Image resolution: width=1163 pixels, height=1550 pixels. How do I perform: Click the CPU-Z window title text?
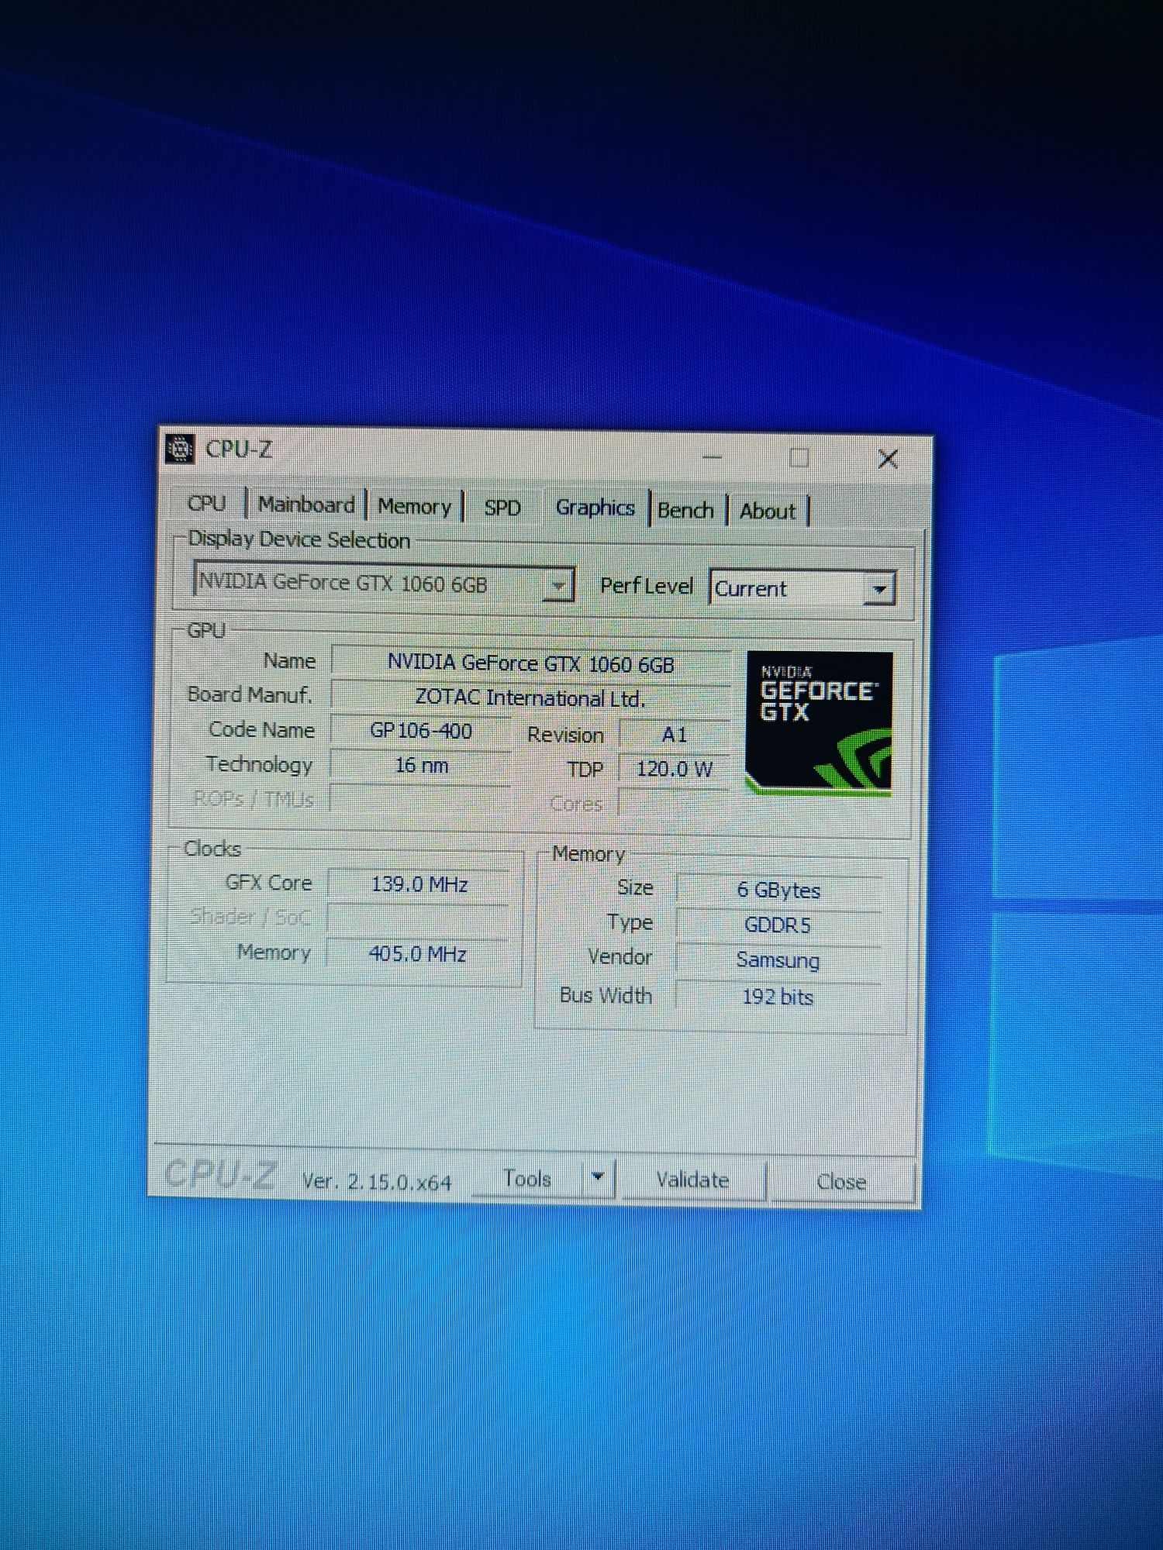tap(239, 449)
